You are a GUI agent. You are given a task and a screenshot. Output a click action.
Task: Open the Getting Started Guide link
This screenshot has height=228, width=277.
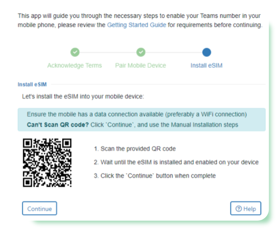tap(137, 25)
